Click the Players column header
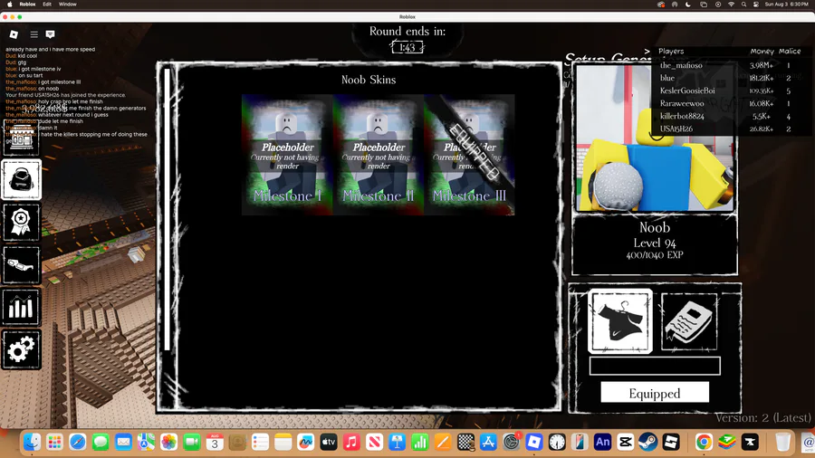Screen dimensions: 815x458 pos(671,51)
